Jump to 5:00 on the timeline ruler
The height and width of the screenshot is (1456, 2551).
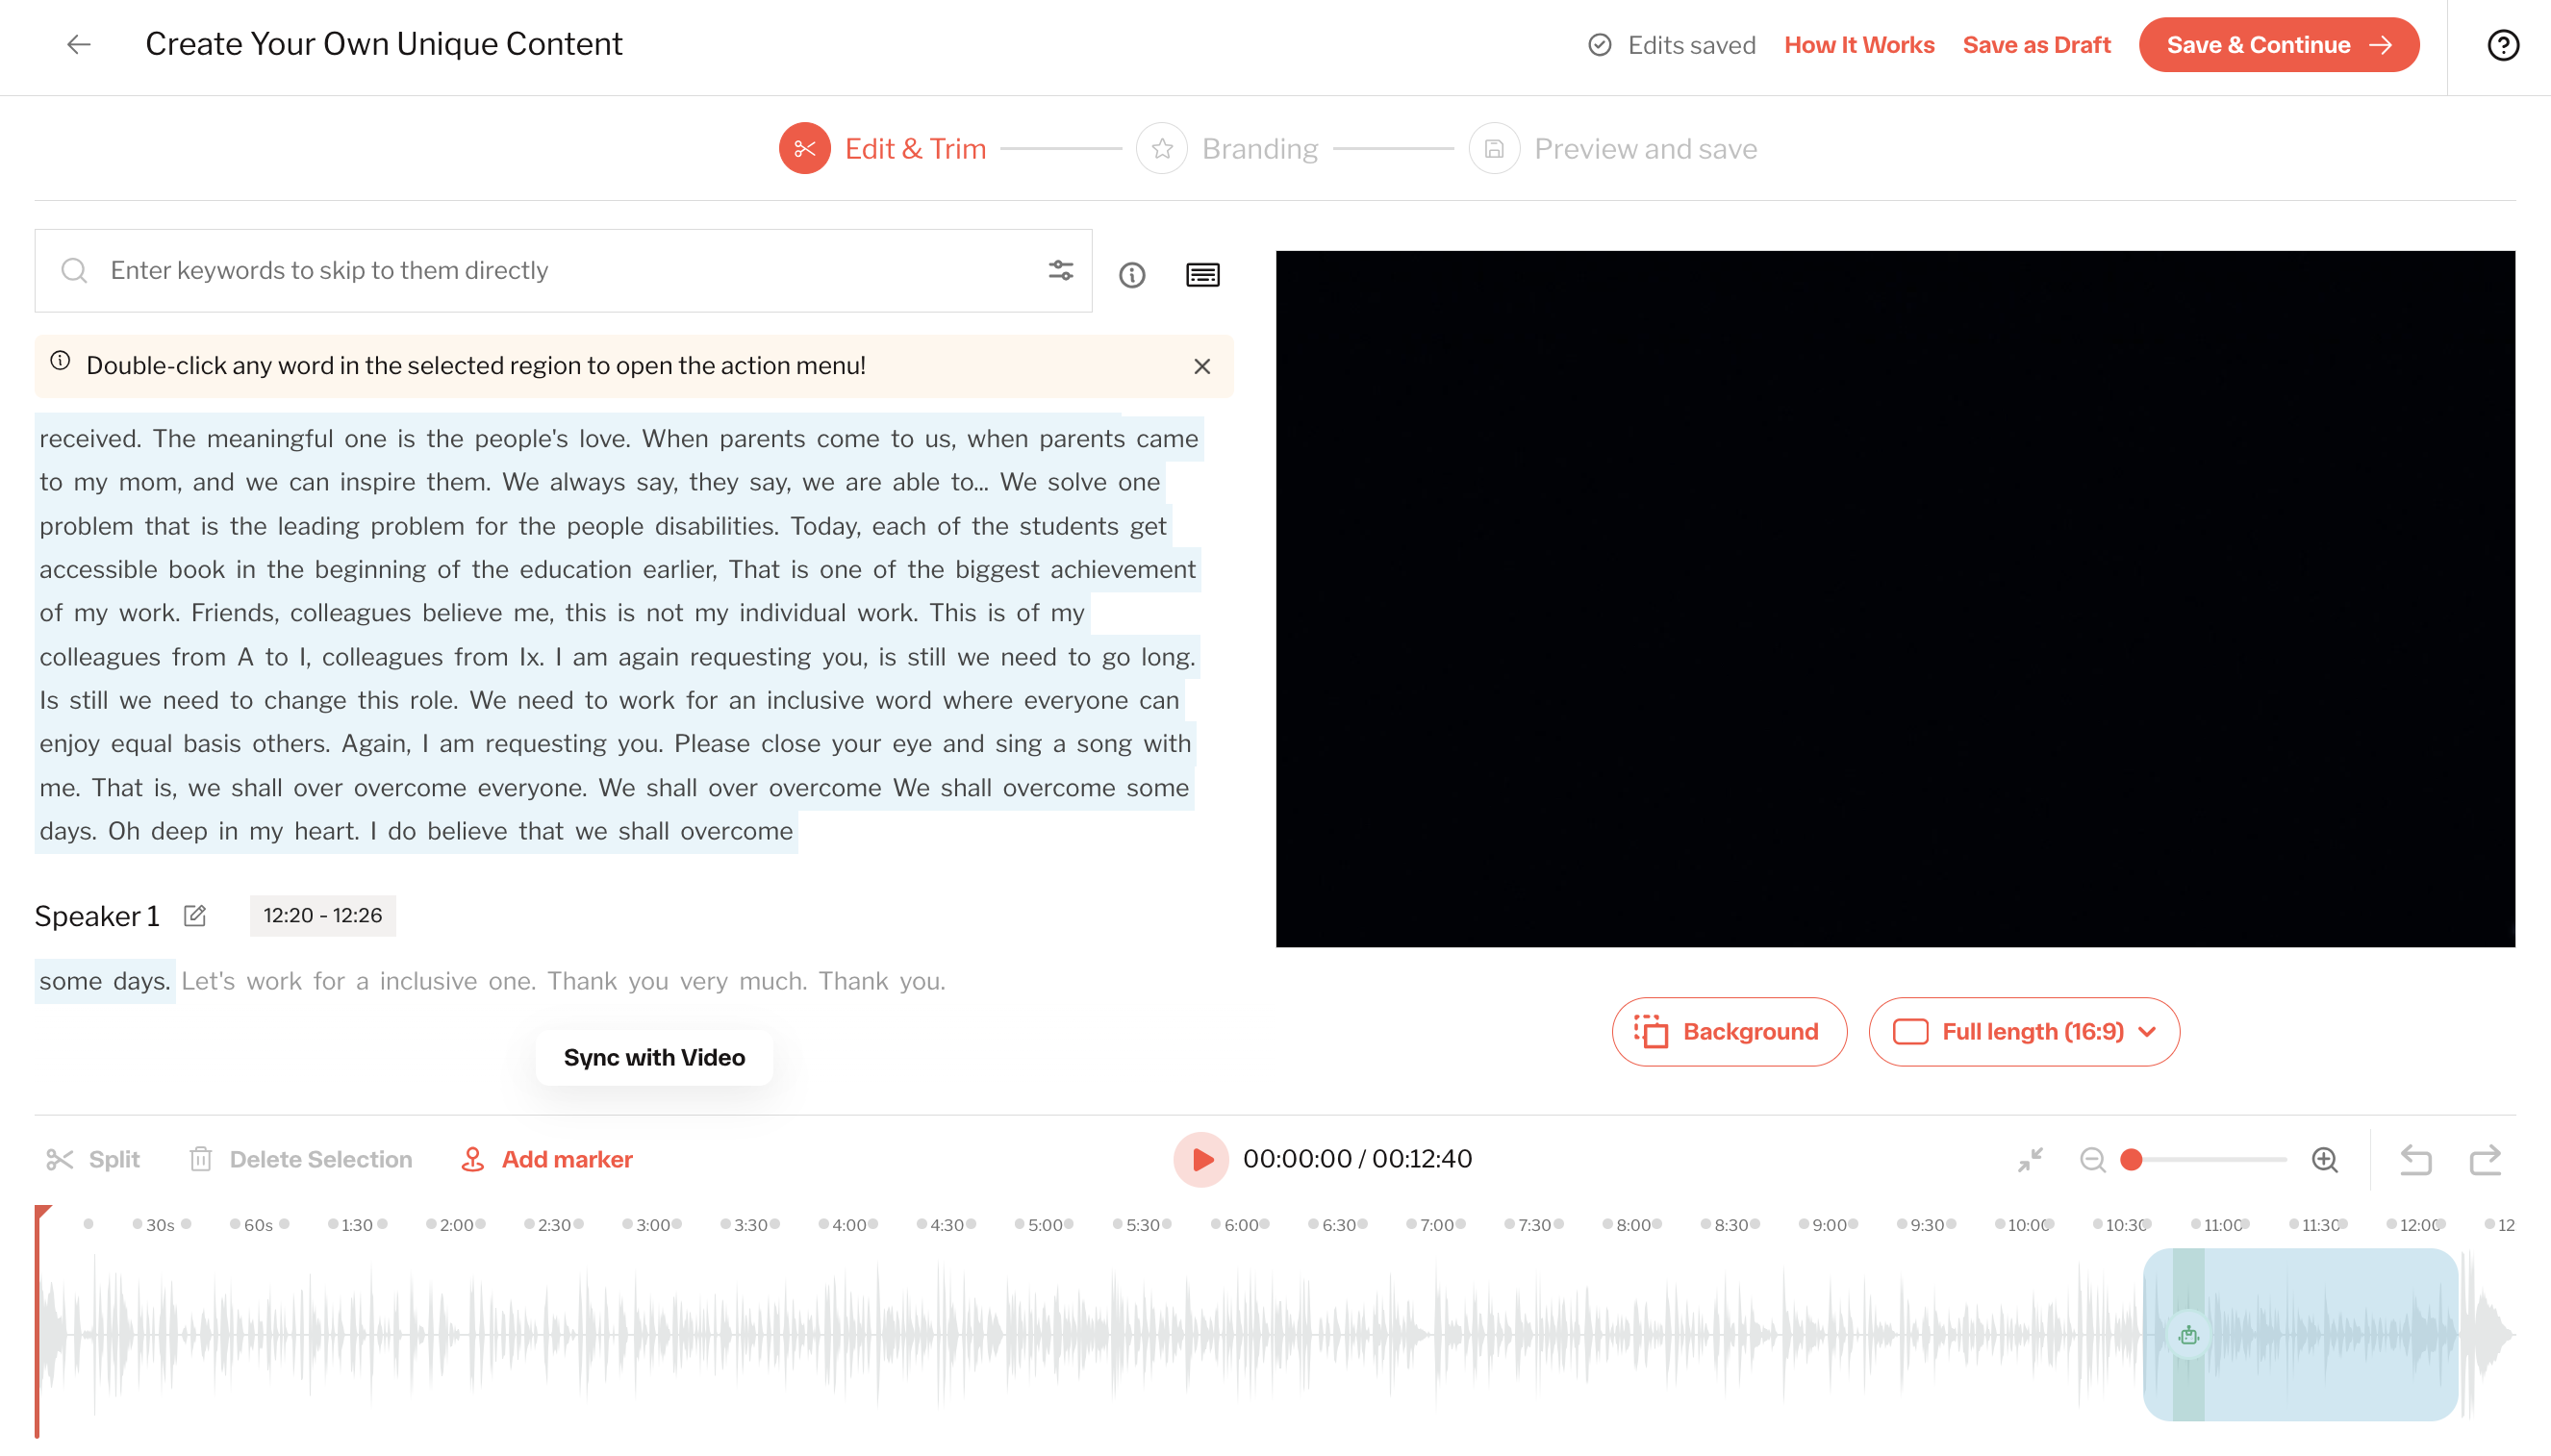[x=1045, y=1225]
